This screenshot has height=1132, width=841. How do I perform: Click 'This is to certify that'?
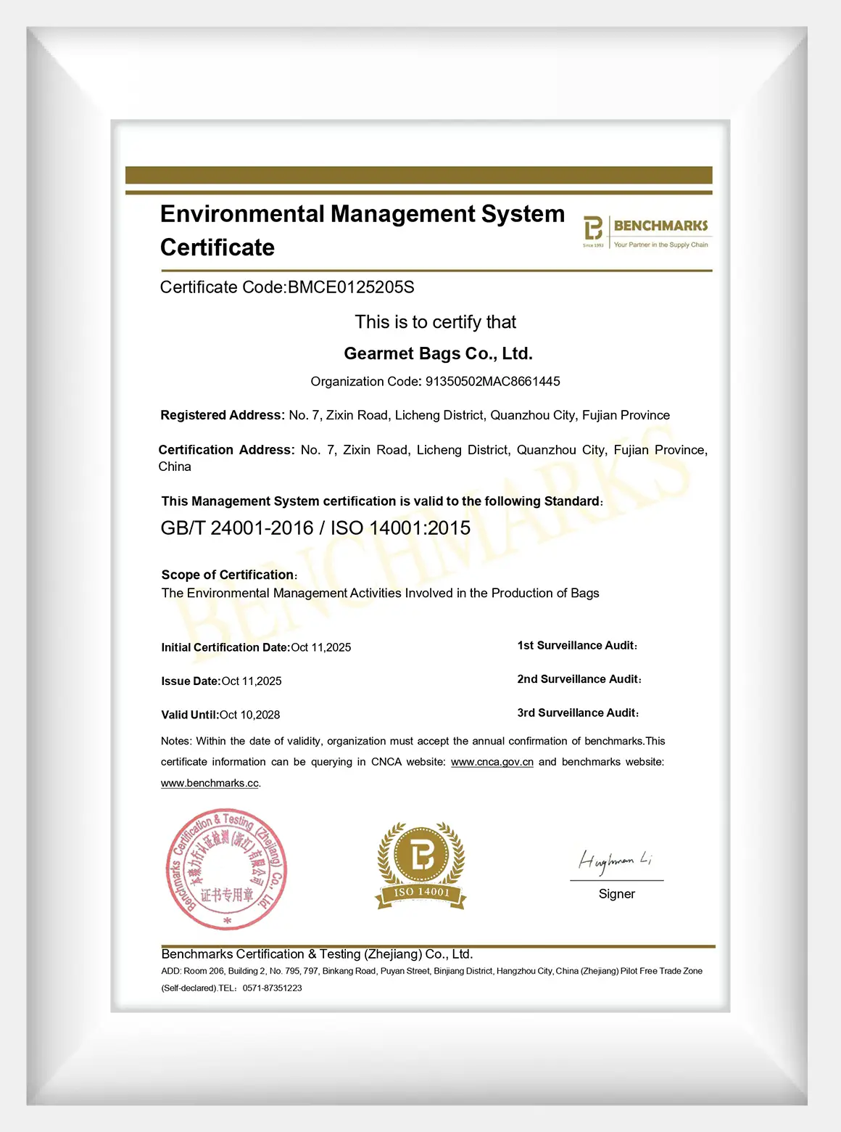tap(436, 322)
